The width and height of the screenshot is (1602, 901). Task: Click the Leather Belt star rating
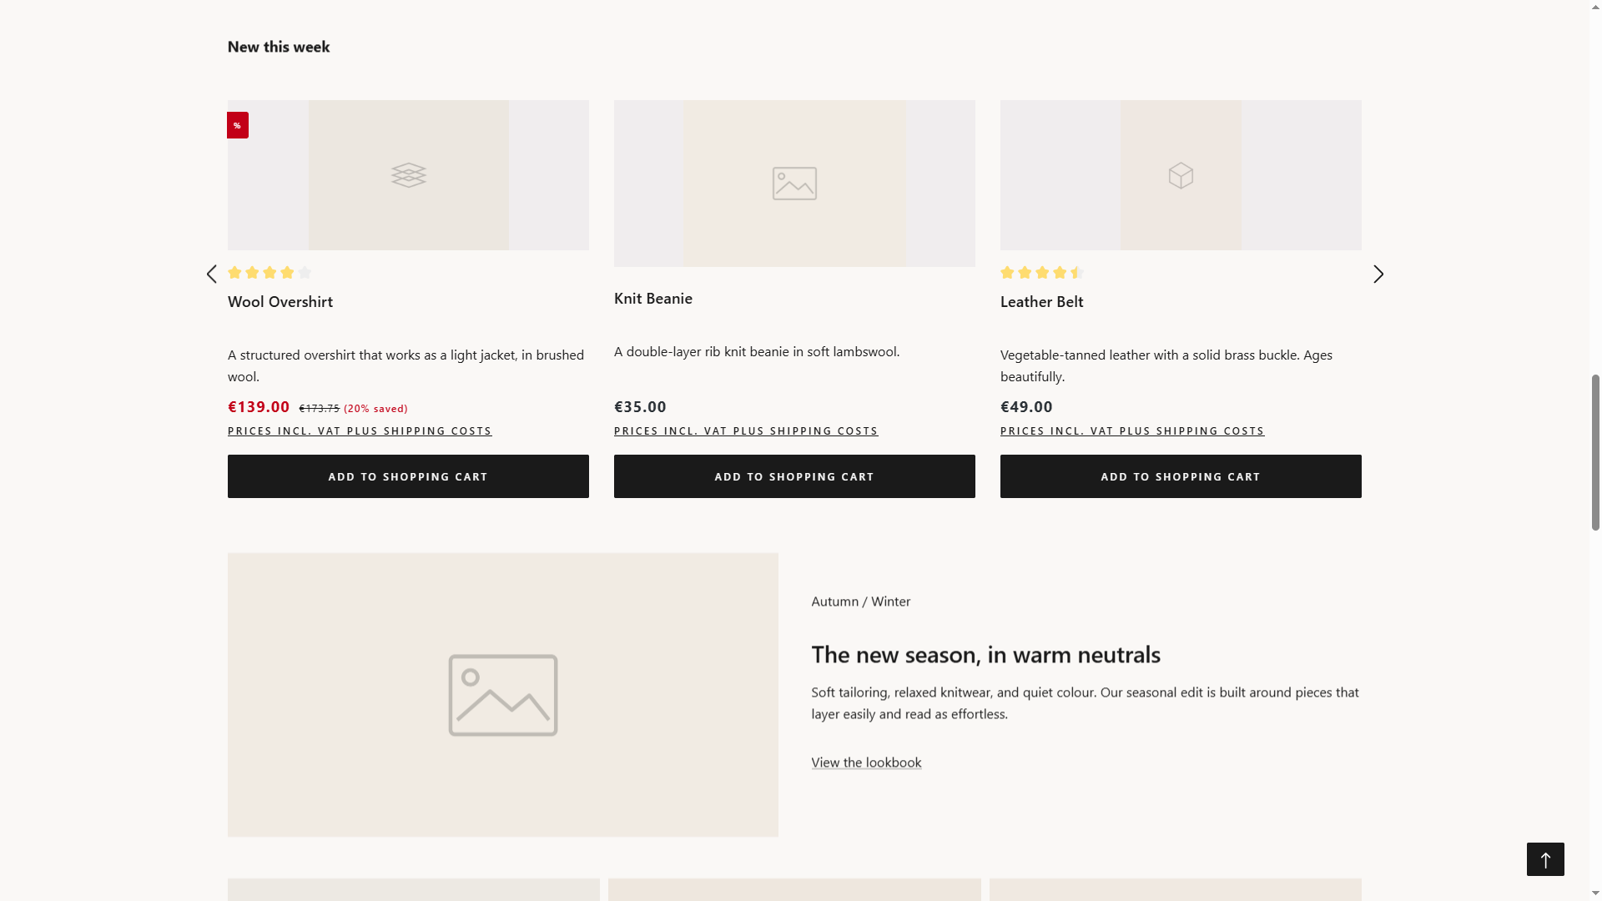pos(1042,273)
